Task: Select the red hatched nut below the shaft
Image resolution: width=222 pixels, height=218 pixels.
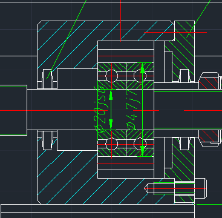Action: [209, 138]
